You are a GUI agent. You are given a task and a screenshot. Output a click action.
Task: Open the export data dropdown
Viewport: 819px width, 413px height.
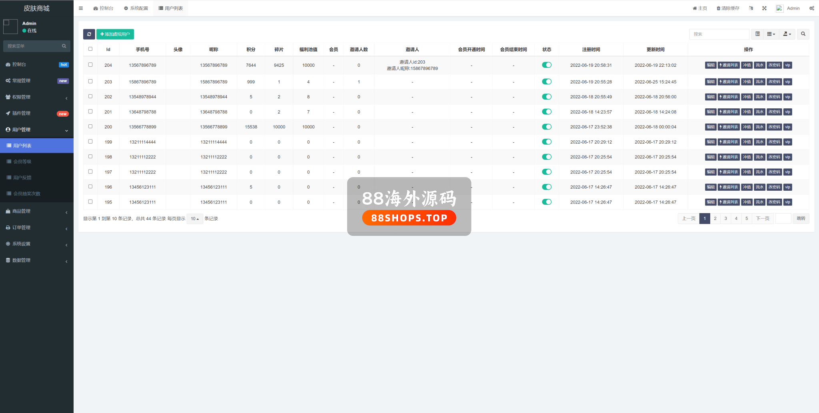787,34
